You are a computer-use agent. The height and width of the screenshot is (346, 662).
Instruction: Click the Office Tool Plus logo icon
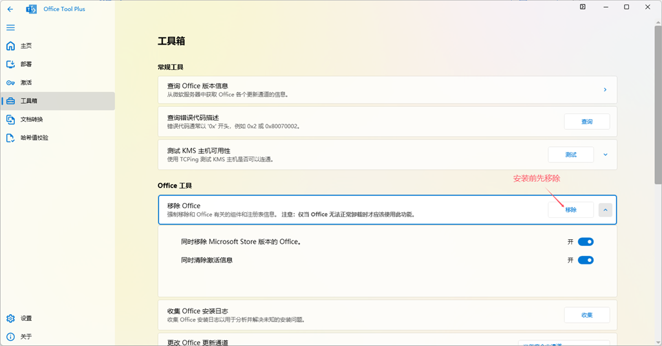31,9
